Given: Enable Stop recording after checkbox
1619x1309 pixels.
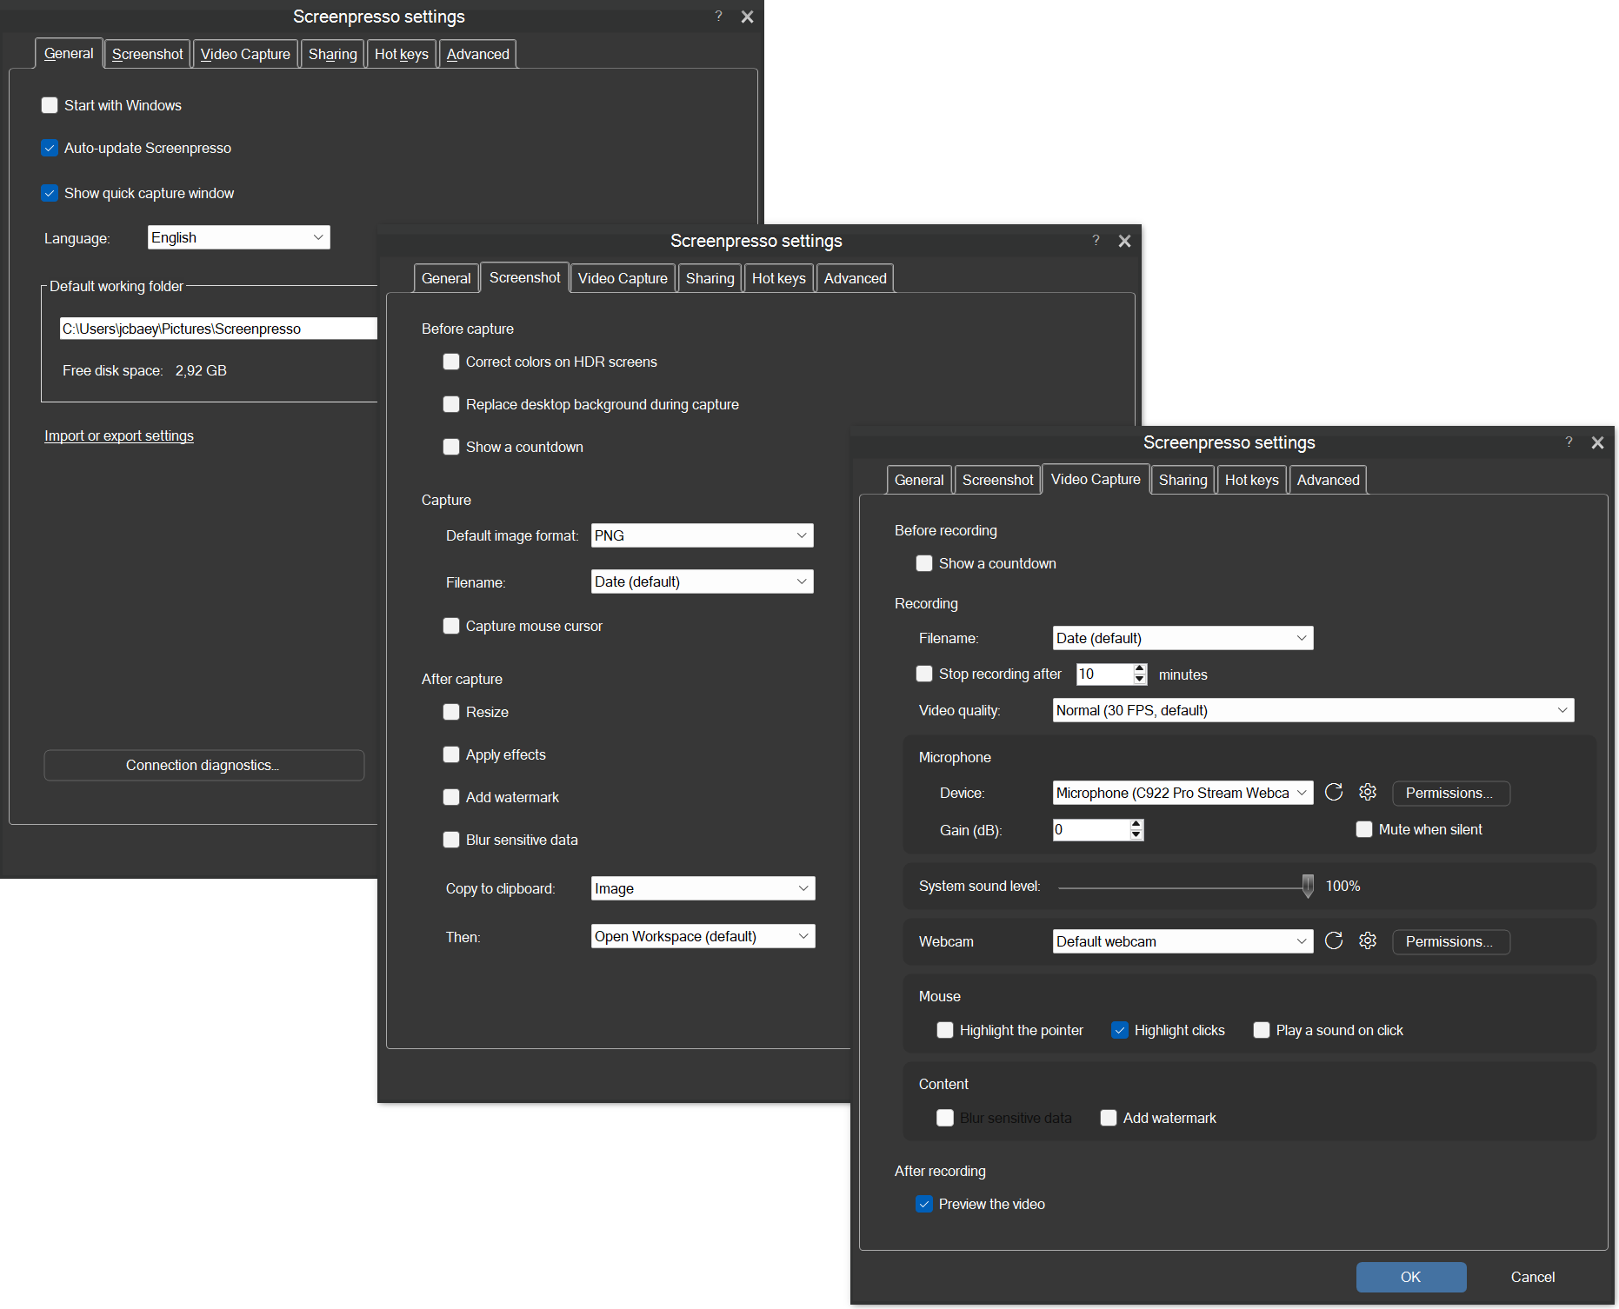Looking at the screenshot, I should [x=924, y=674].
